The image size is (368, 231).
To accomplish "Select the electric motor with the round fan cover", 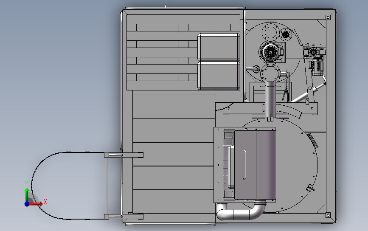I will pos(270,52).
